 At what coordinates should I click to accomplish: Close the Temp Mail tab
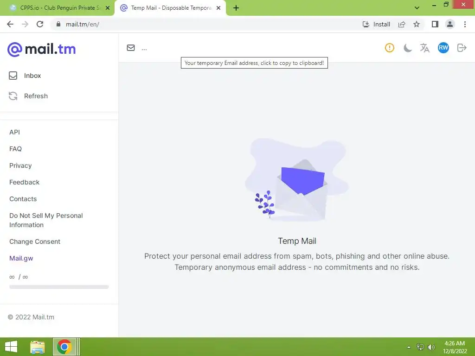click(218, 8)
